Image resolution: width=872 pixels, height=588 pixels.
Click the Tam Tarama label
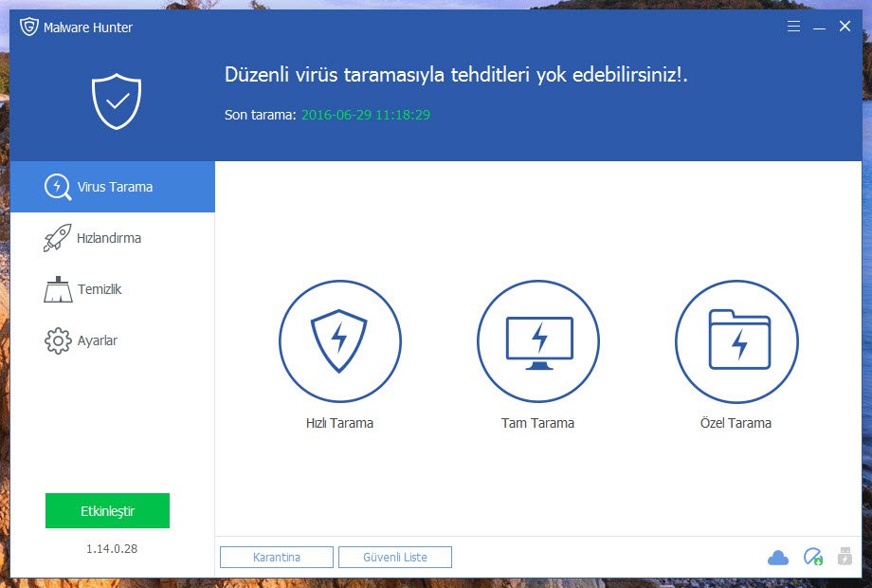pyautogui.click(x=537, y=423)
